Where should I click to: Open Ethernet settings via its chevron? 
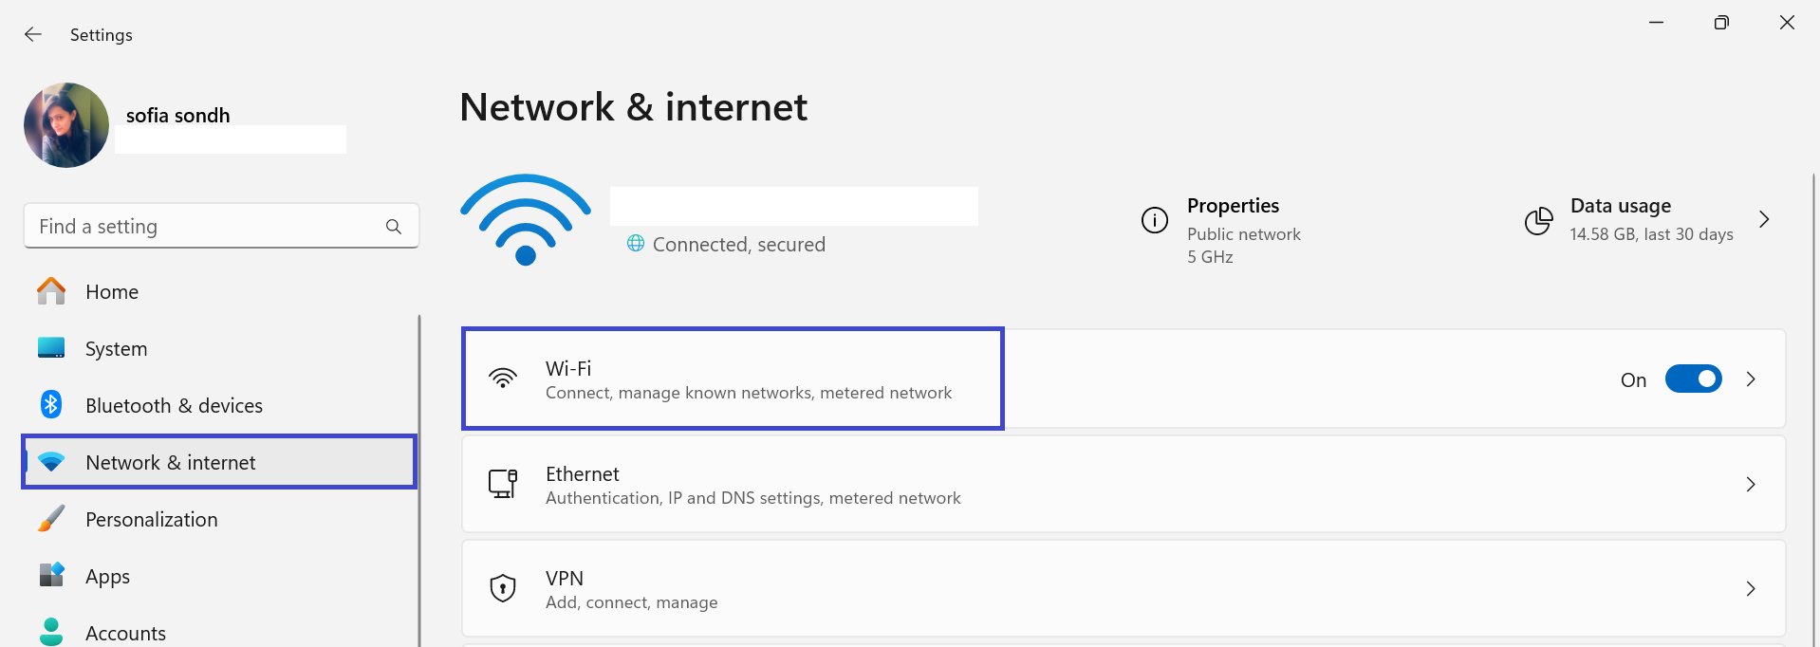[1751, 485]
